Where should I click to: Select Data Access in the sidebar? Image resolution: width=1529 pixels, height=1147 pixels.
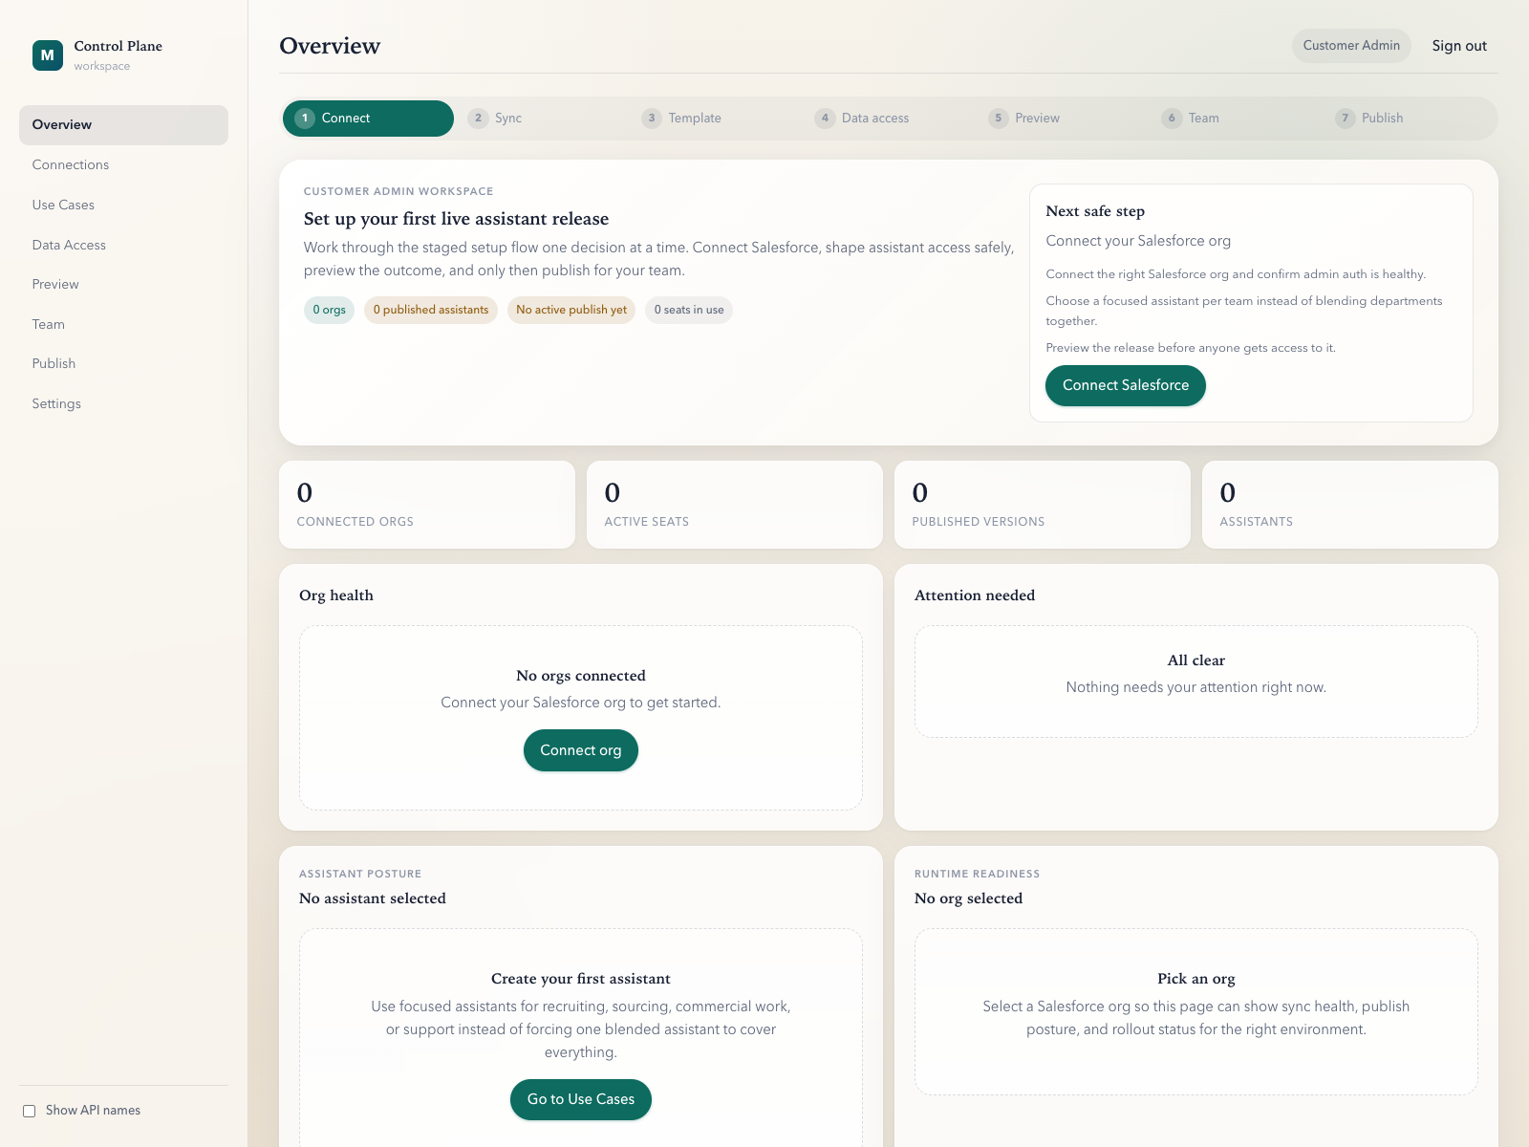[68, 245]
